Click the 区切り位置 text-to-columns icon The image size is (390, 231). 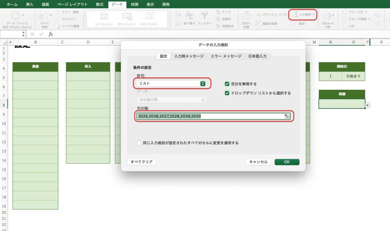click(246, 16)
